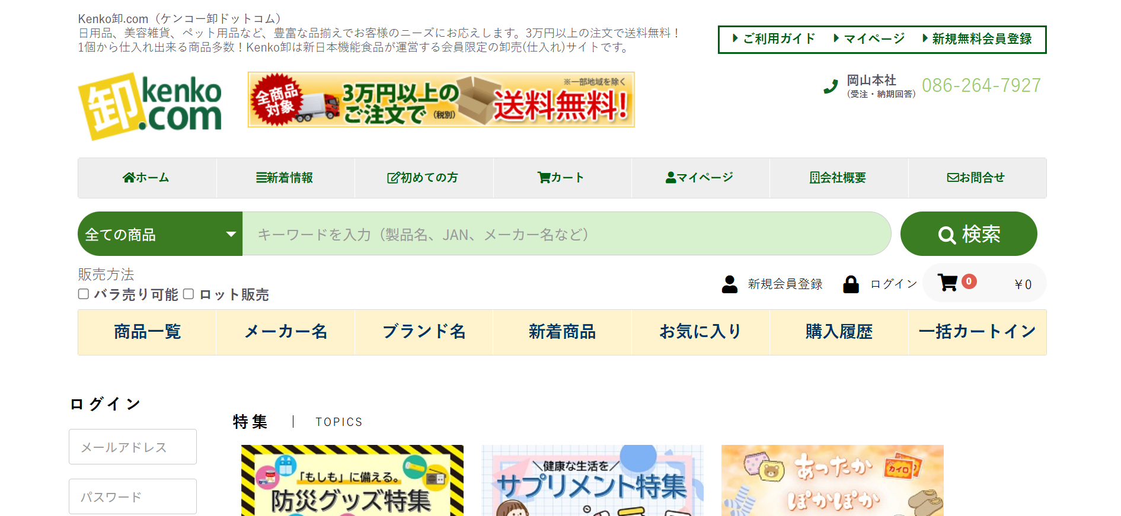Switch to the メーカー名 tab
Viewport: 1121px width, 516px height.
(x=286, y=332)
